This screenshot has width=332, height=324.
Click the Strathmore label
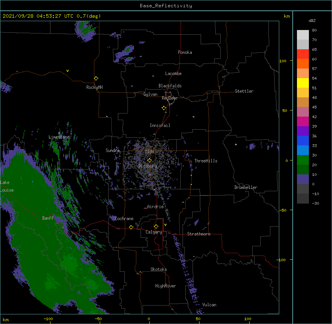199,234
